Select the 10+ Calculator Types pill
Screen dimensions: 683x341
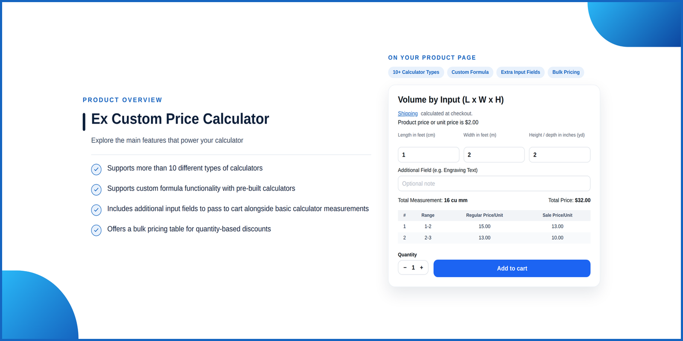(x=416, y=72)
